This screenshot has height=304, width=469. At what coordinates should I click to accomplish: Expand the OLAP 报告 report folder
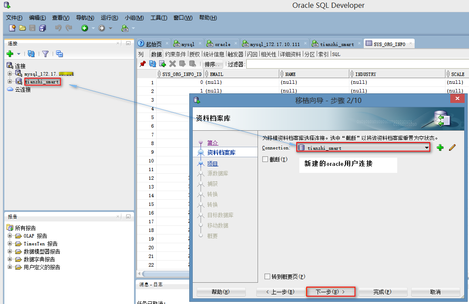click(9, 236)
